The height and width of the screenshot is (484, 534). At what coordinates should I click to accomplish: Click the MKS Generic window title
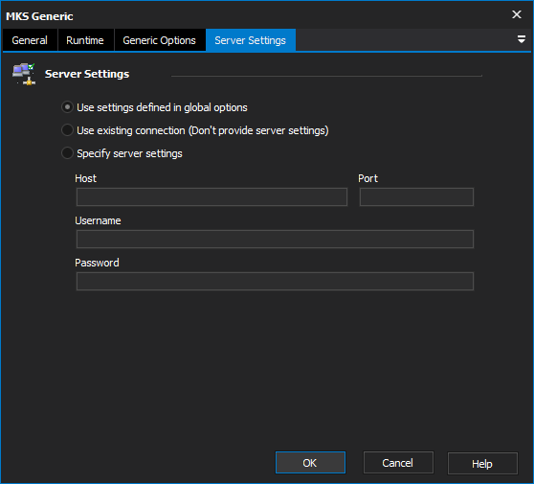click(39, 16)
